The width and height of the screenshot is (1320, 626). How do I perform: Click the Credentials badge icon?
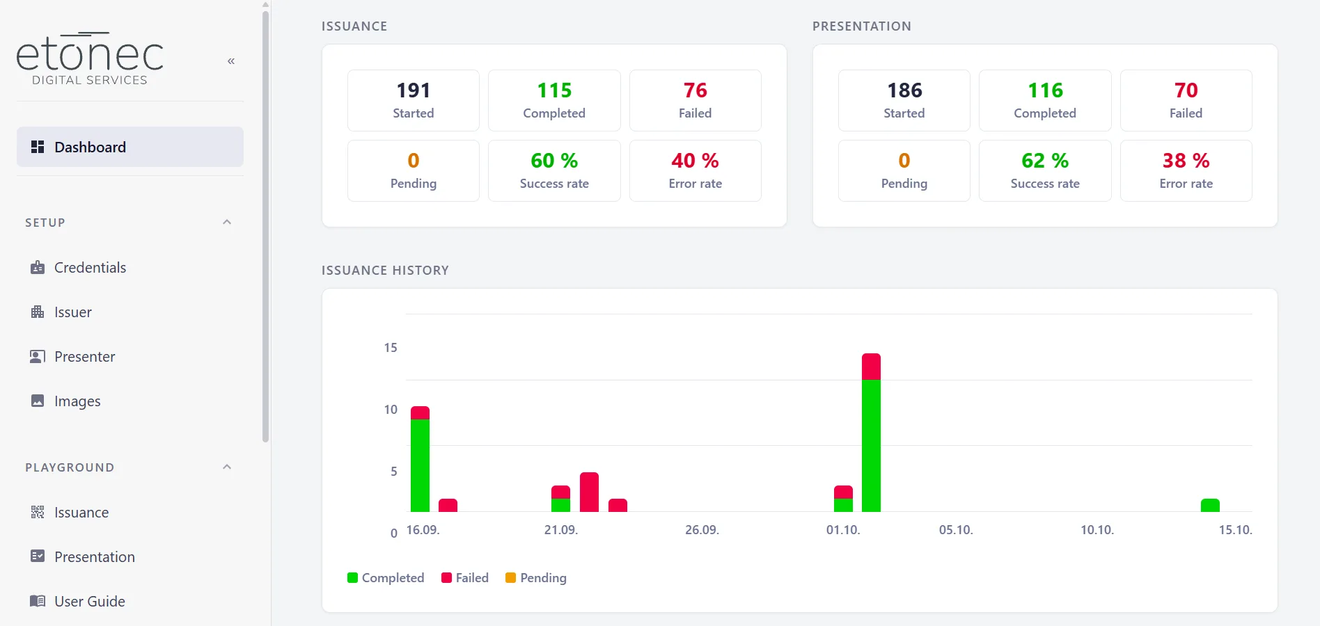tap(38, 268)
